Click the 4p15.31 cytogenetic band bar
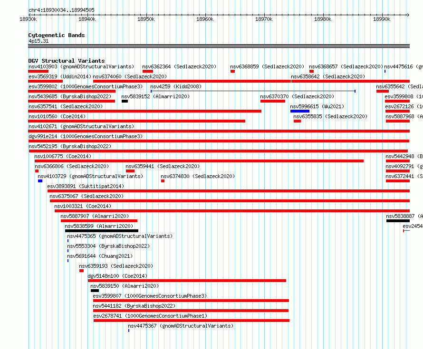Image resolution: width=423 pixels, height=349 pixels. tap(219, 46)
